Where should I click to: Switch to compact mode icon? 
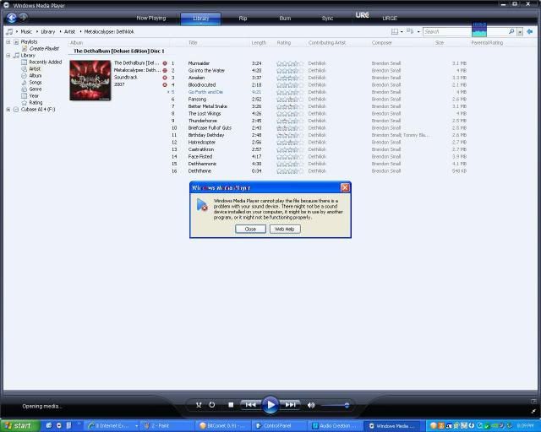click(533, 411)
